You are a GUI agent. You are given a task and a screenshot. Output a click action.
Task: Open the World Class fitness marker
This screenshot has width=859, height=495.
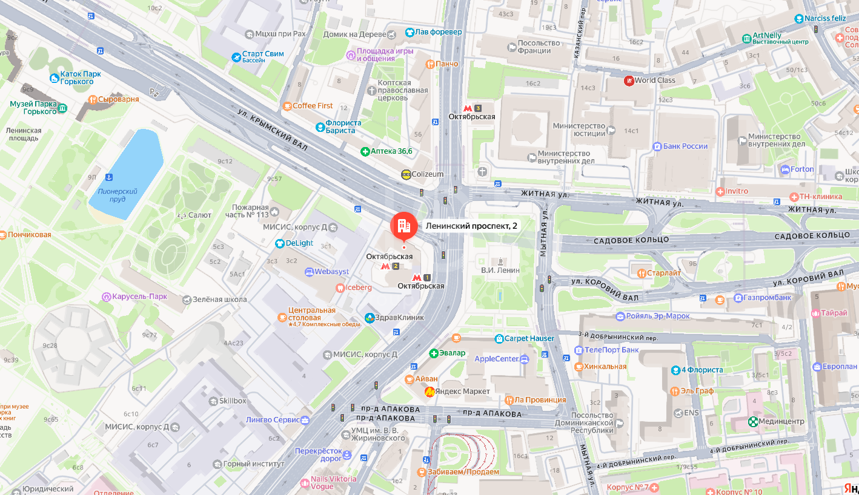(629, 80)
